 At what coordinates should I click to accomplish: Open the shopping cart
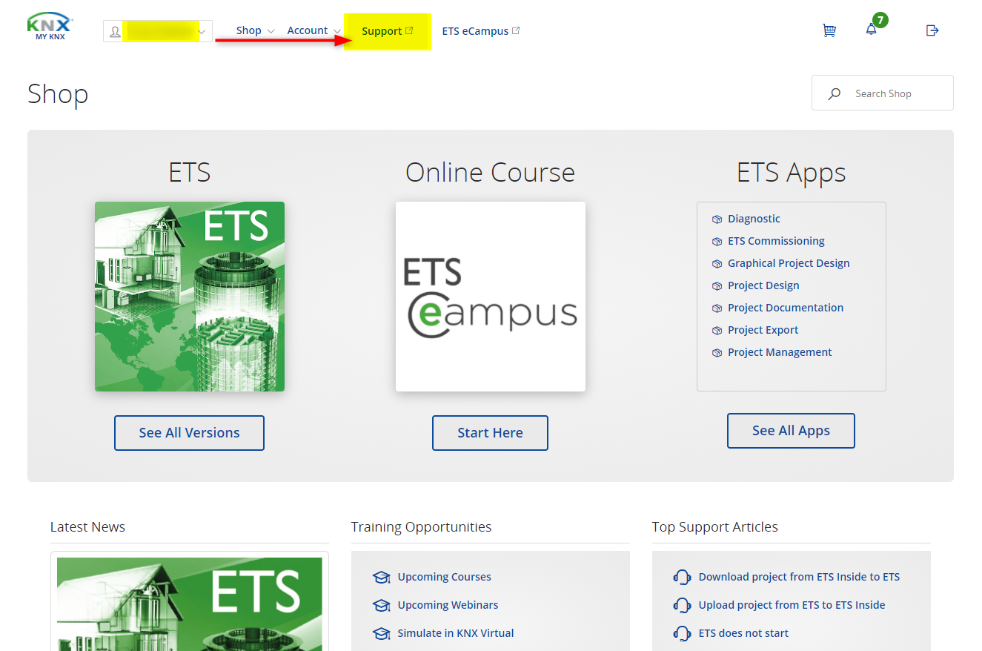[x=829, y=30]
